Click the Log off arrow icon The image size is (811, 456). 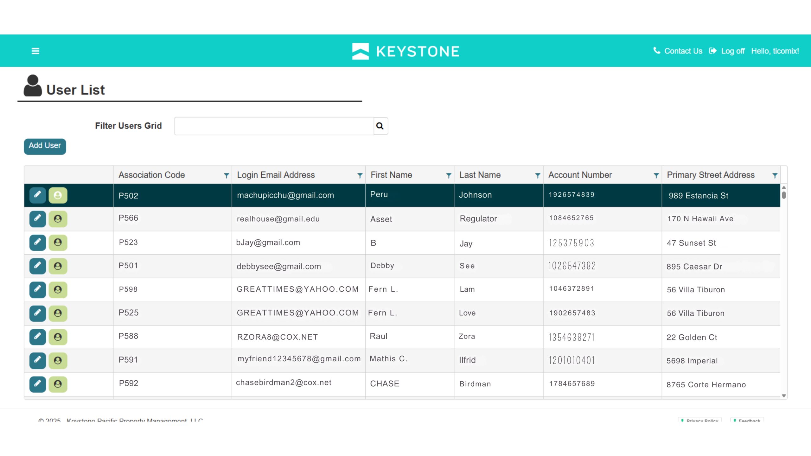point(713,51)
